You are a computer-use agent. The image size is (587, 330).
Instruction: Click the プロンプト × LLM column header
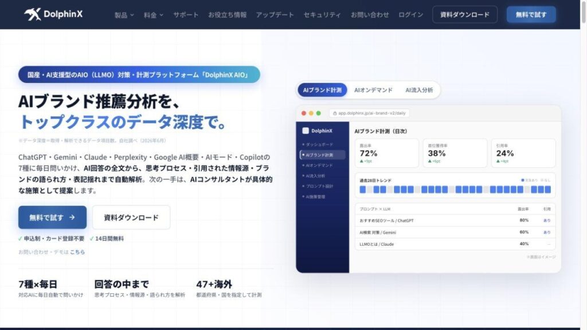point(375,209)
